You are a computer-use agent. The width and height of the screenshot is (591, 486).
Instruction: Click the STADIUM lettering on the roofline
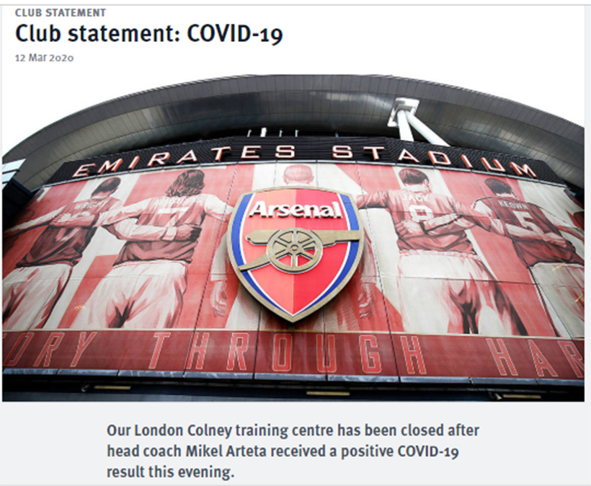pyautogui.click(x=433, y=159)
